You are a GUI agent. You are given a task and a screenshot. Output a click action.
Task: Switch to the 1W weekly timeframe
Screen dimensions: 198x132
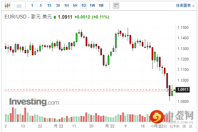pyautogui.click(x=92, y=6)
